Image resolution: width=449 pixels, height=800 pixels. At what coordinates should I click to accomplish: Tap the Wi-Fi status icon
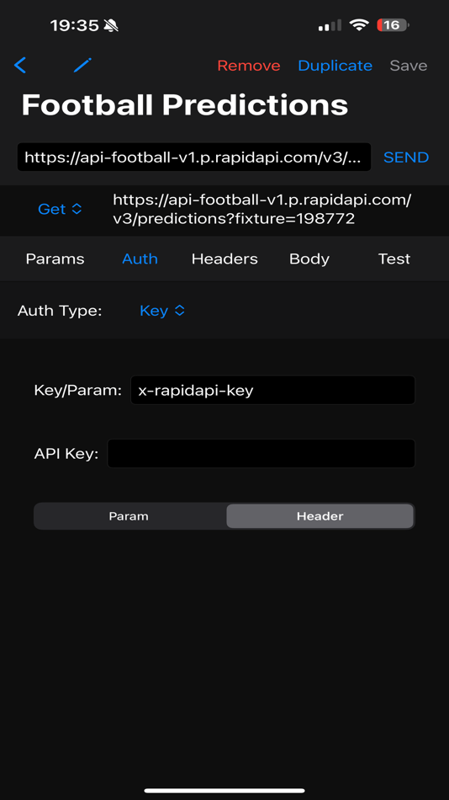pos(359,25)
